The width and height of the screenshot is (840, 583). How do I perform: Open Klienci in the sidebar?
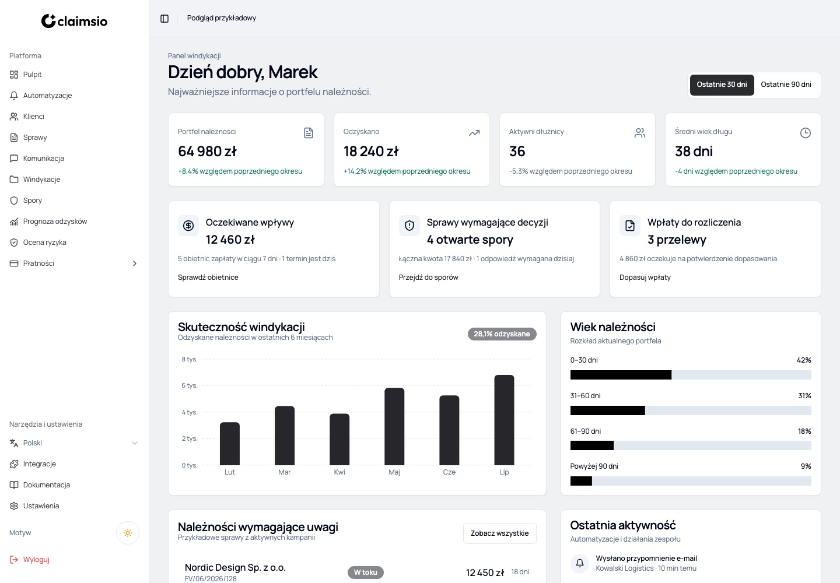click(x=74, y=117)
